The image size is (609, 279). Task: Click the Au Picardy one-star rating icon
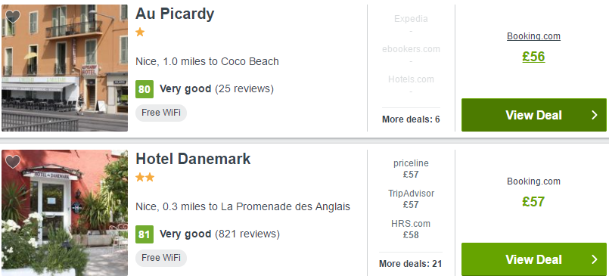140,33
